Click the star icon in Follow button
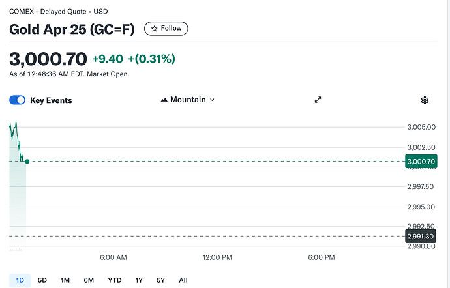The image size is (450, 288). (x=154, y=29)
